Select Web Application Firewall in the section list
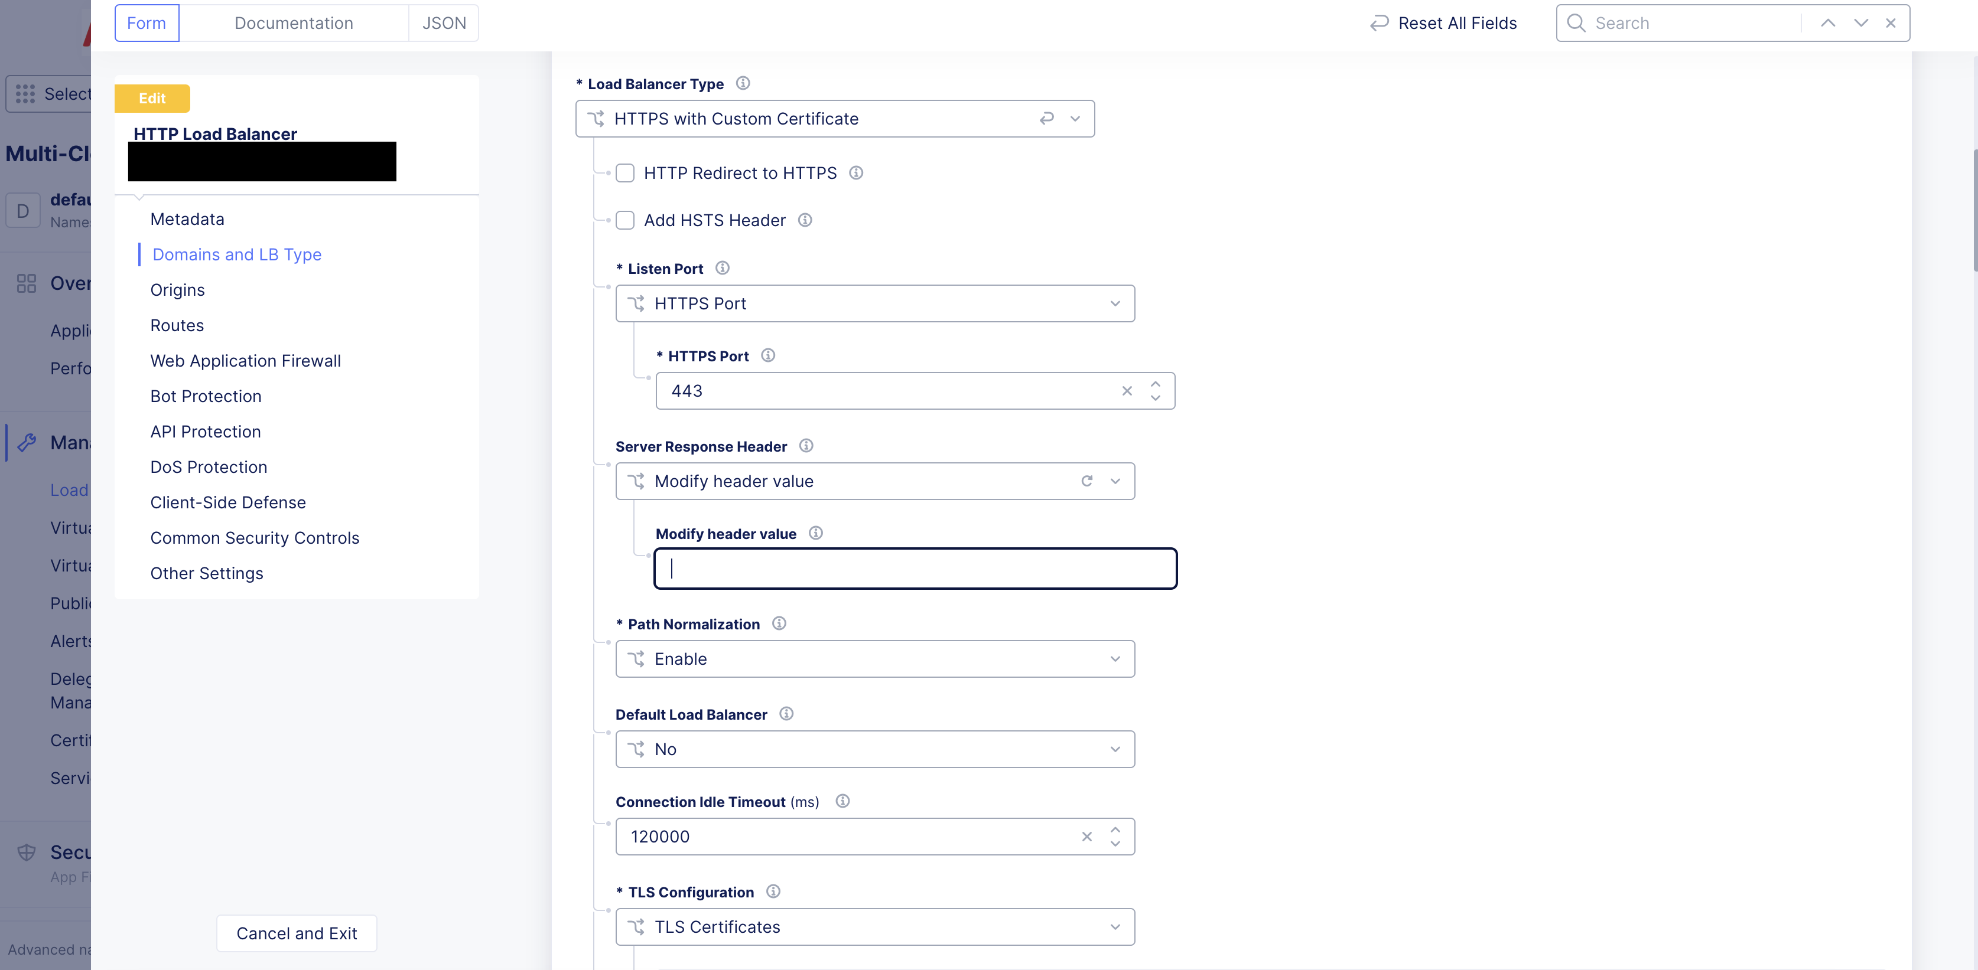Image resolution: width=1978 pixels, height=970 pixels. [245, 360]
